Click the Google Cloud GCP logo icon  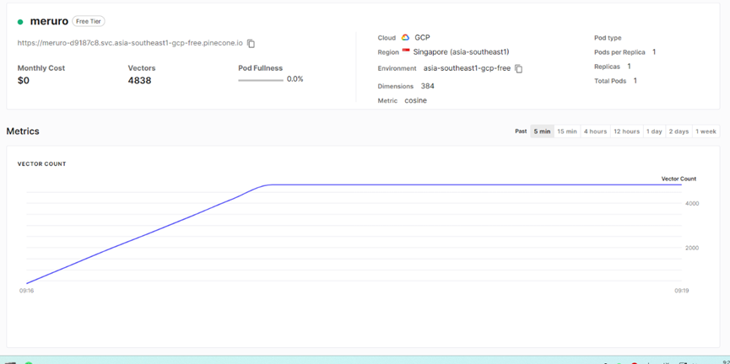[x=405, y=38]
